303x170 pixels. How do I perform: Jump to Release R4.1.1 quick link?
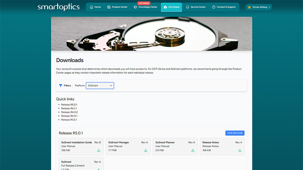coord(69,108)
